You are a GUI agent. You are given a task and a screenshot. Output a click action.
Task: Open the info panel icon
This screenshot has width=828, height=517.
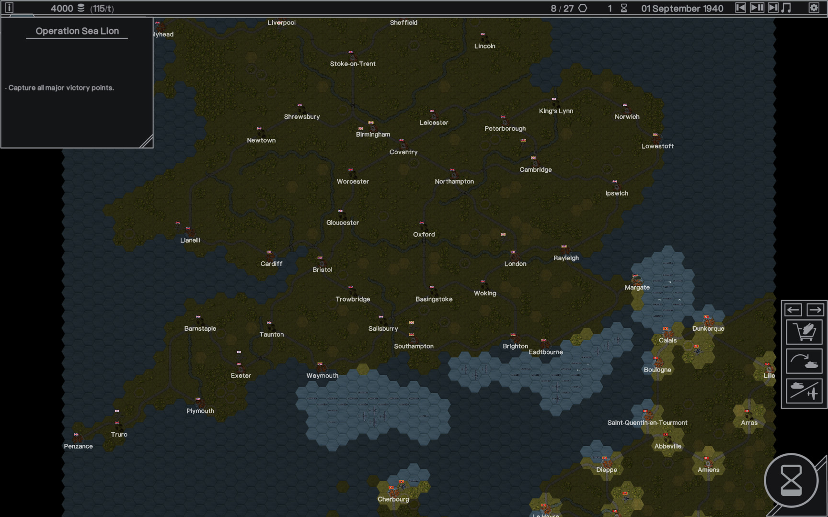pyautogui.click(x=9, y=8)
